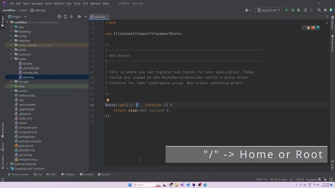Viewport: 335px width, 188px height.
Task: Collapse the workflow root project node
Action: (7, 22)
